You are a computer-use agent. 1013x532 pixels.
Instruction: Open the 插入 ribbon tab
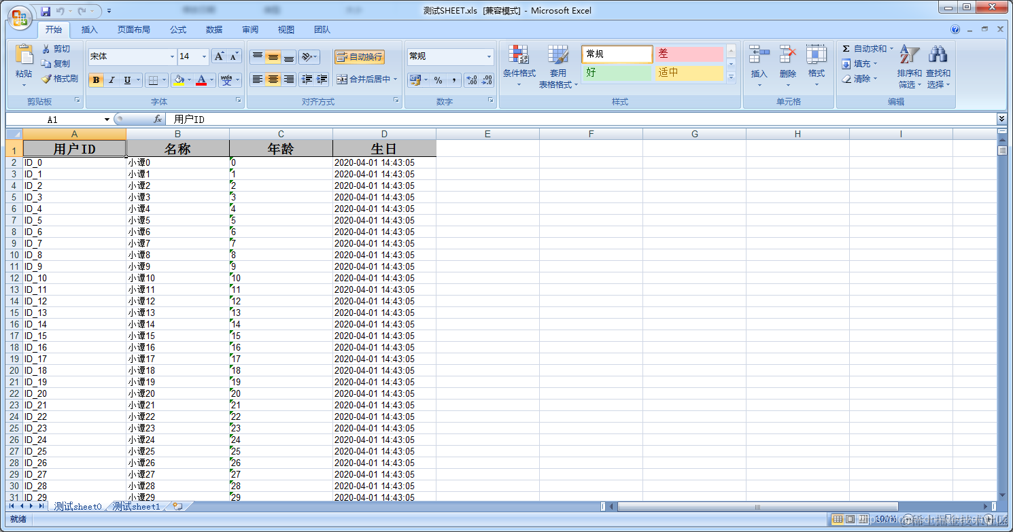pos(90,30)
